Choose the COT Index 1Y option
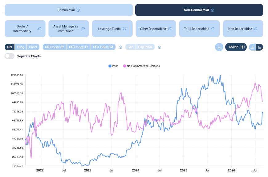Screen dimensions: 268x177 [x=79, y=47]
